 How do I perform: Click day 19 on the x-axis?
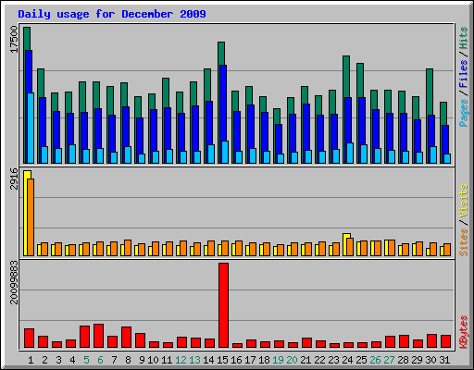[278, 360]
